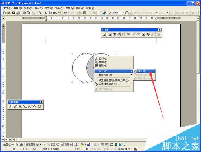The height and width of the screenshot is (152, 201).
Task: Click the spelling status book icon
Action: [x=136, y=149]
